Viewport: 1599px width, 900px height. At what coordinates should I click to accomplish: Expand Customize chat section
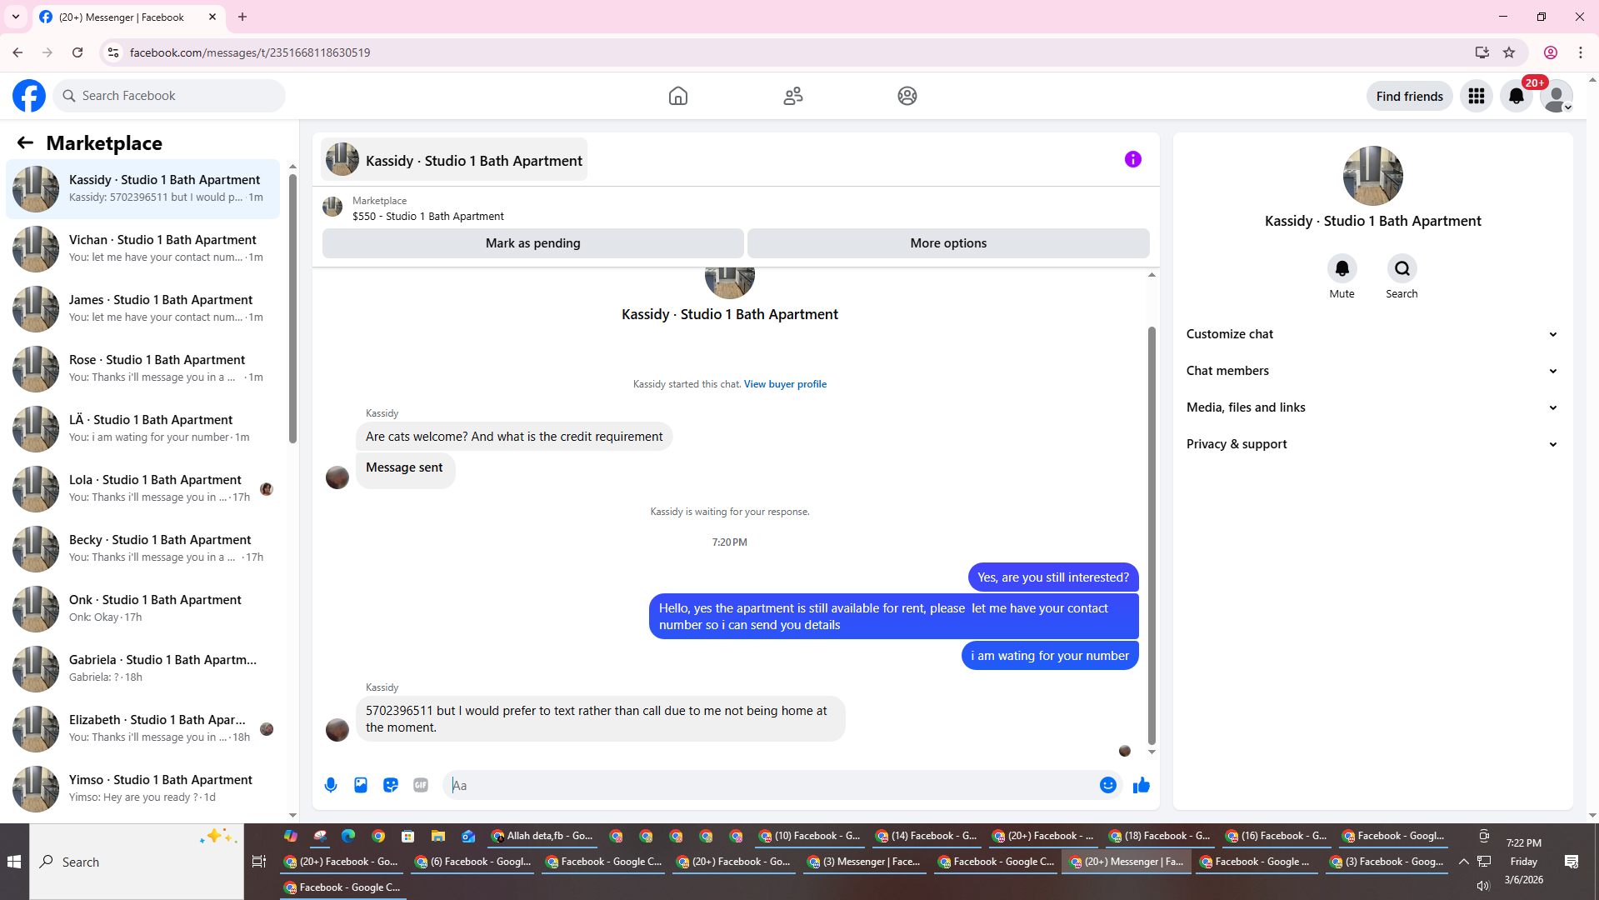coord(1373,334)
